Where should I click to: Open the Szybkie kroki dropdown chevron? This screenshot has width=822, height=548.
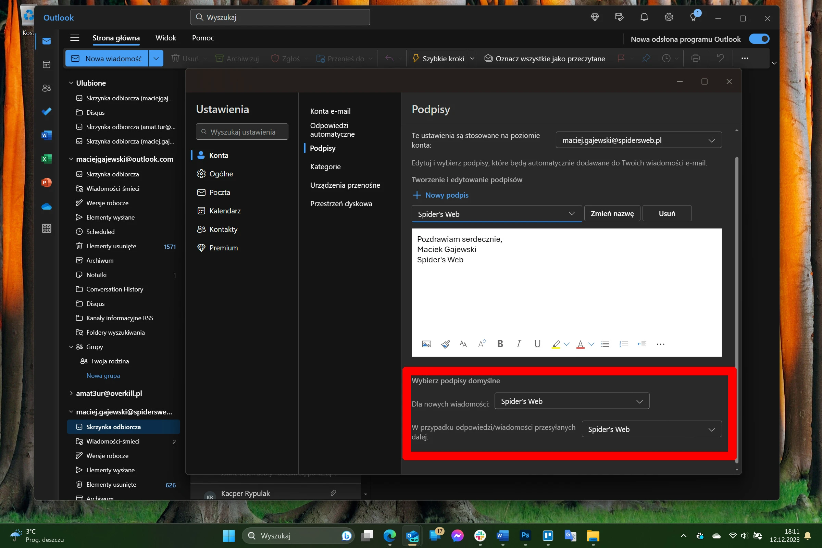tap(472, 58)
